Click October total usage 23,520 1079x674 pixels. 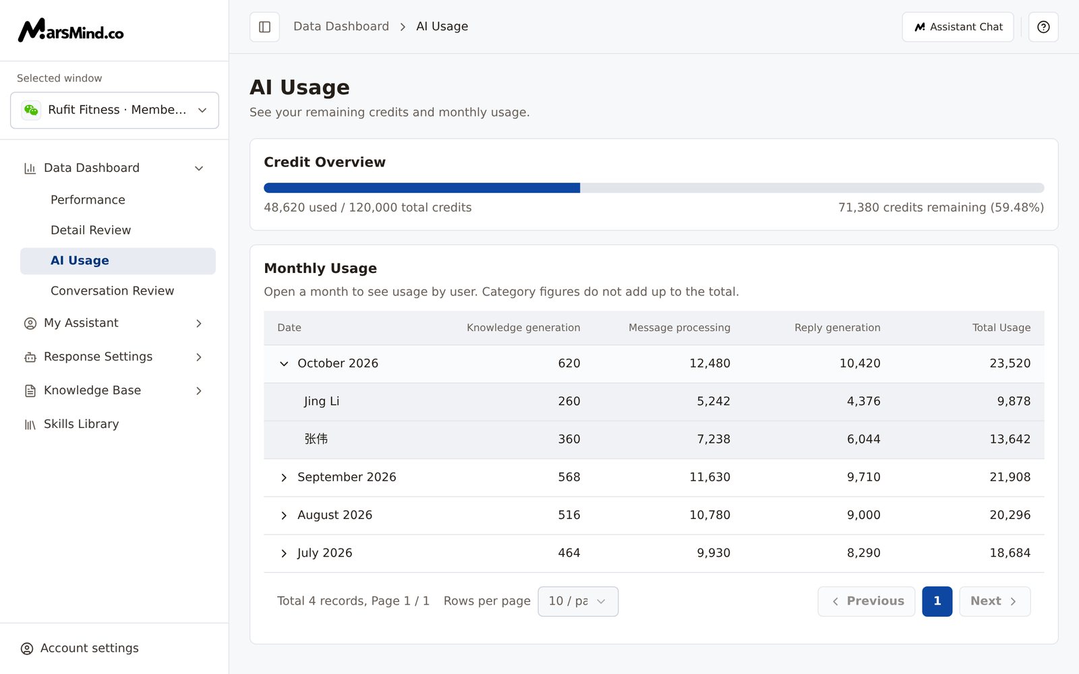click(1010, 363)
